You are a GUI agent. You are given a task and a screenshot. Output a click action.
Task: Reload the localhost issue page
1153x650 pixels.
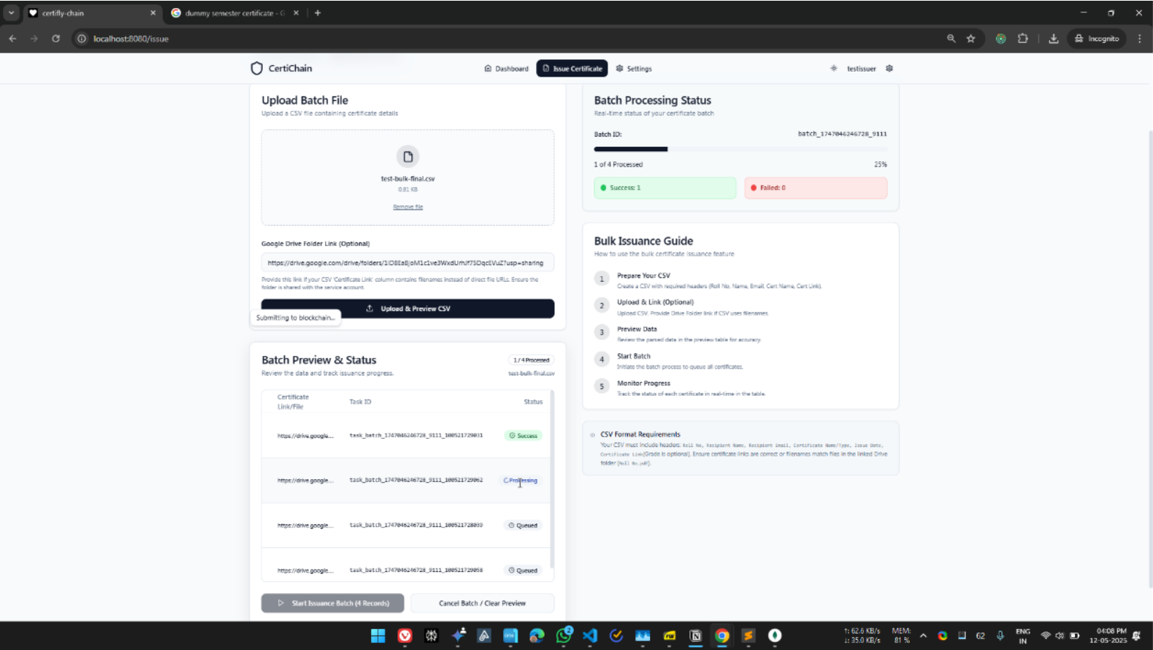click(x=55, y=39)
